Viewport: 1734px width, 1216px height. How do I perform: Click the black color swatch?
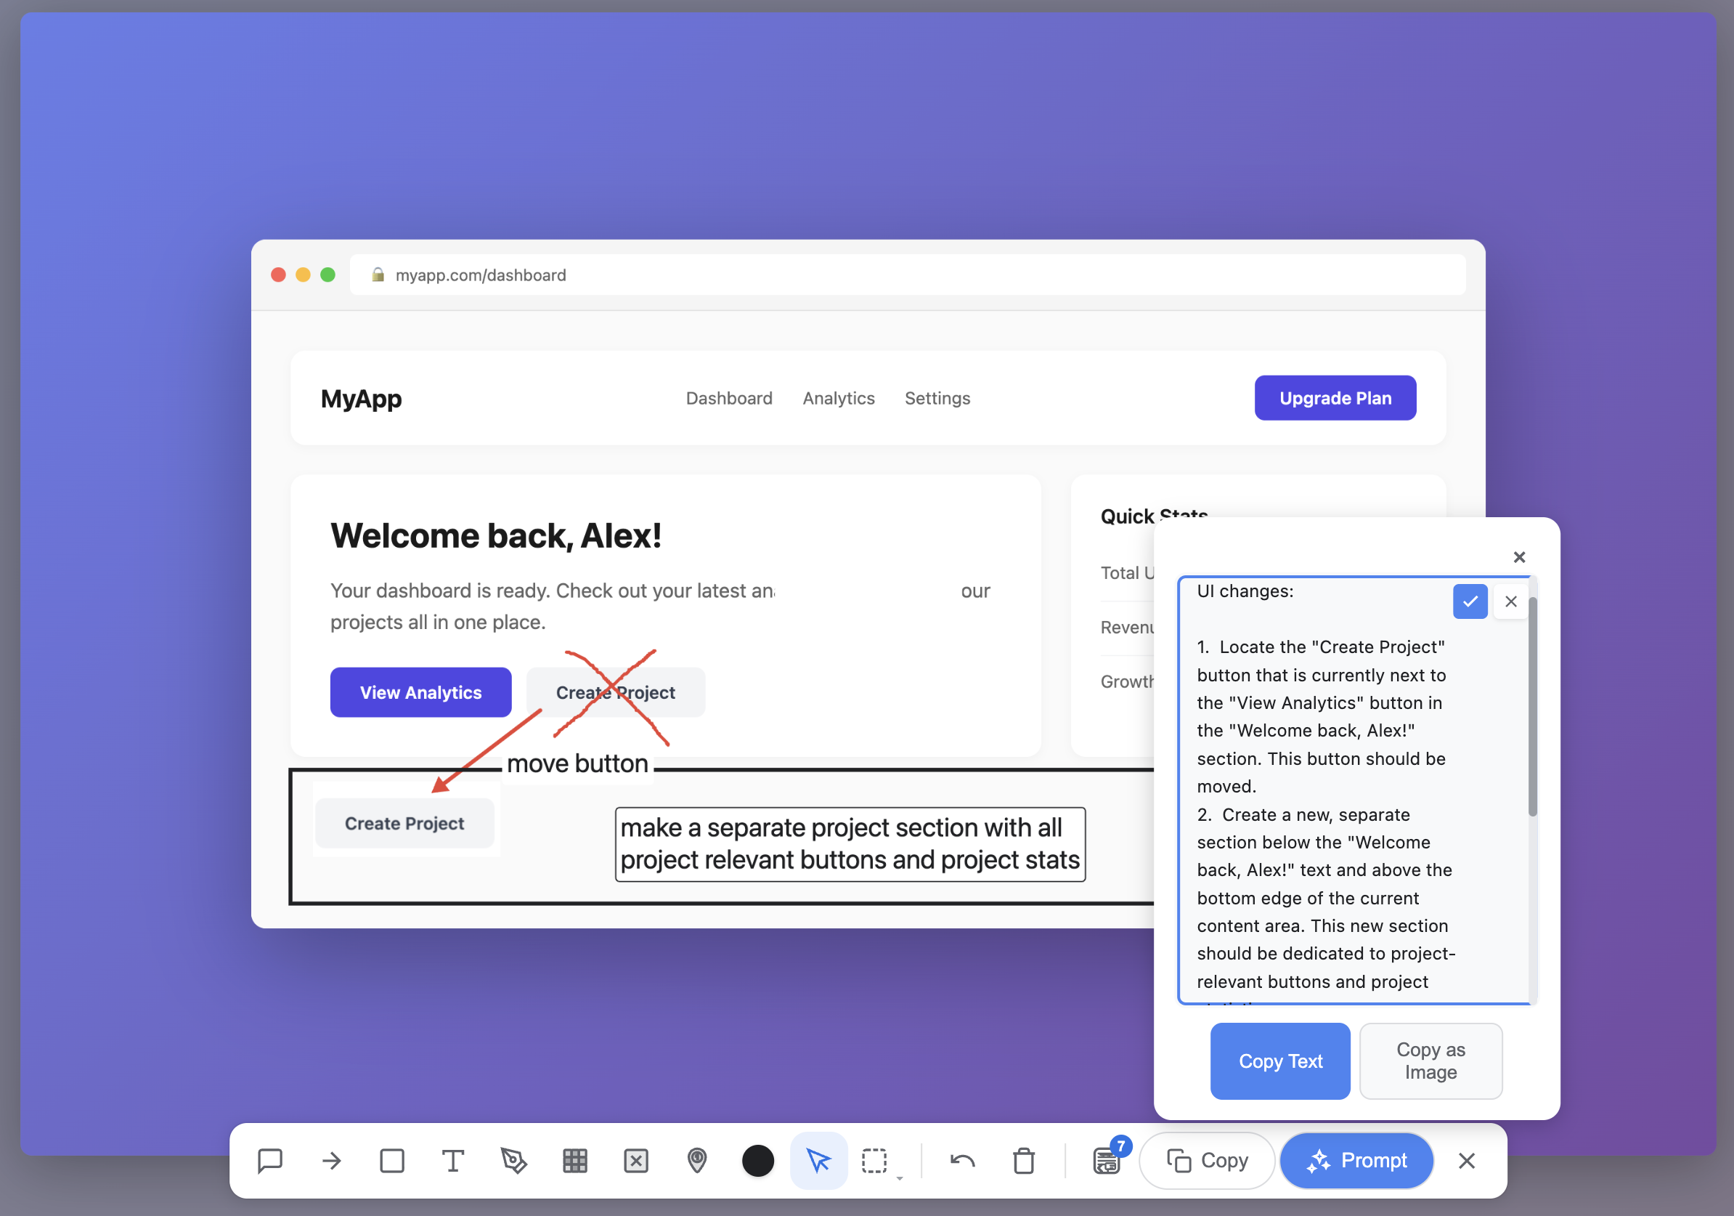pos(758,1161)
